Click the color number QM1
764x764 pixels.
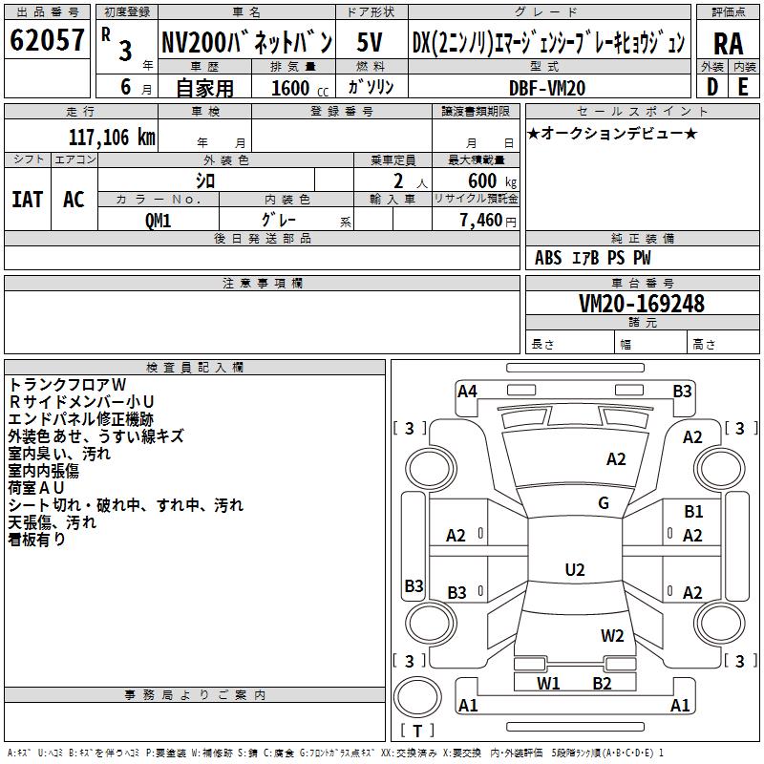pos(158,221)
